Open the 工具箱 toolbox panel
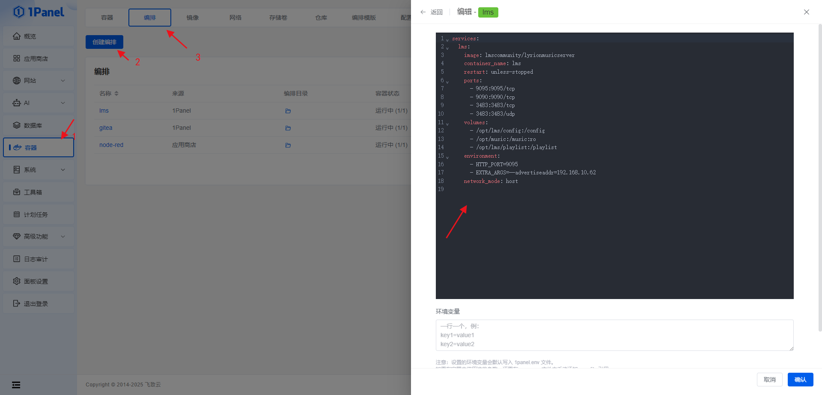This screenshot has height=395, width=822. [x=38, y=192]
